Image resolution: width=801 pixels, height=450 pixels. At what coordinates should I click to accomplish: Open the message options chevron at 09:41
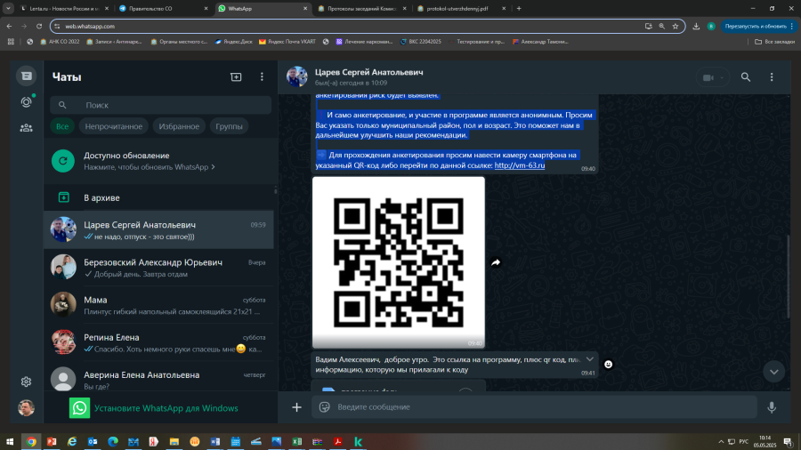[589, 359]
